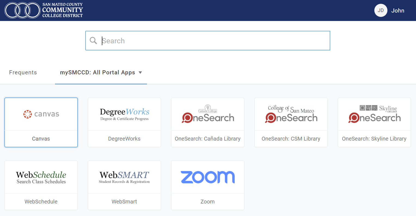The height and width of the screenshot is (216, 416).
Task: Open the WebSMART logo image
Action: 124,177
